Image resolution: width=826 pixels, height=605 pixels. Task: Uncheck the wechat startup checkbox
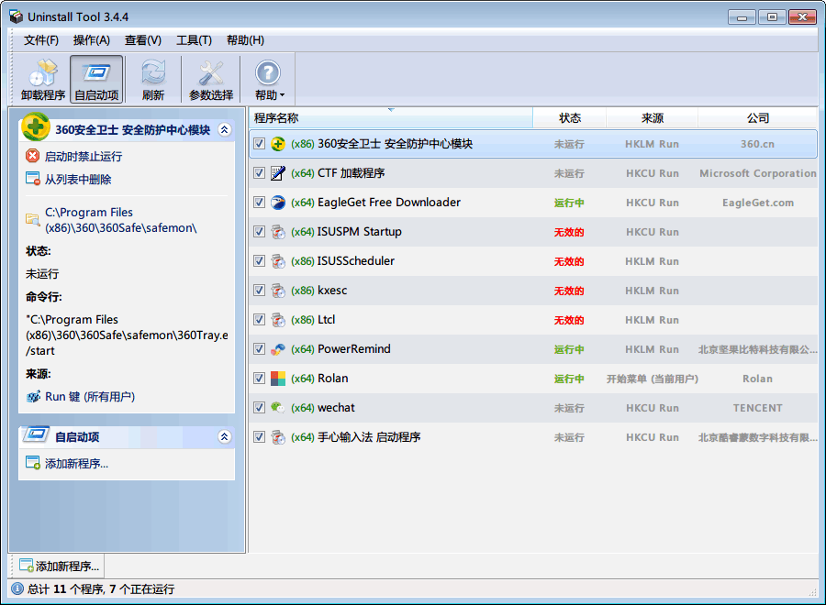click(259, 408)
